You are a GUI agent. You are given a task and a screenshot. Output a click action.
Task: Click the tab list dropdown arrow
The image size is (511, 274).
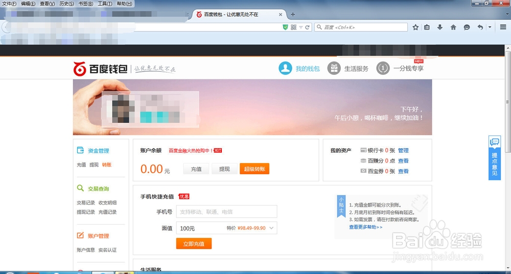click(x=507, y=14)
